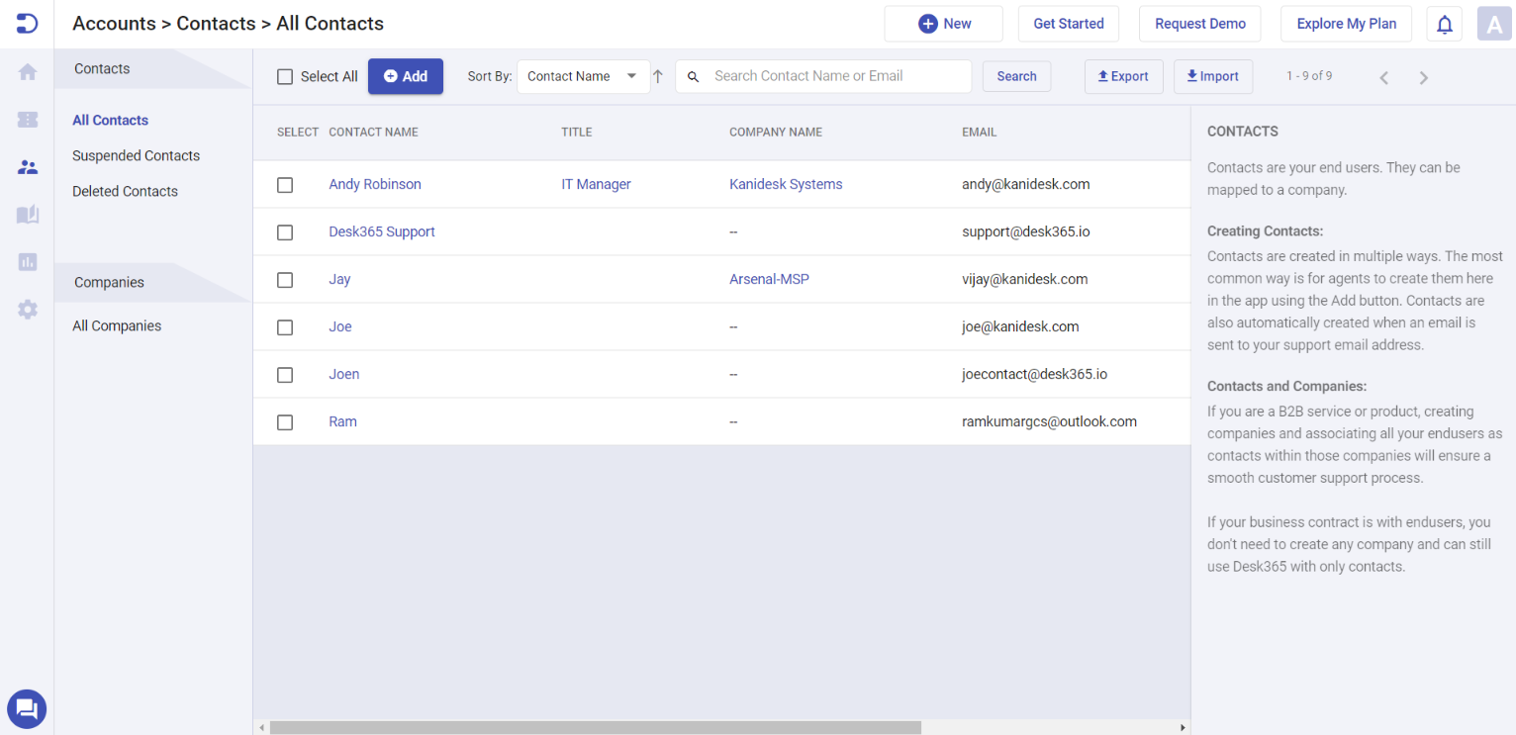Click the Desk365 logo at top left
The image size is (1516, 735).
pyautogui.click(x=27, y=22)
